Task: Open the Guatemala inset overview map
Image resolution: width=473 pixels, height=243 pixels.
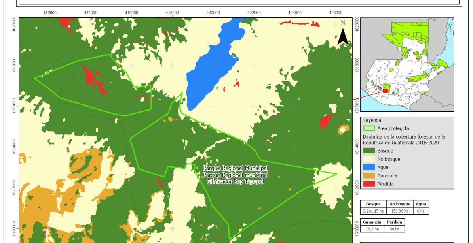Action: (407, 65)
